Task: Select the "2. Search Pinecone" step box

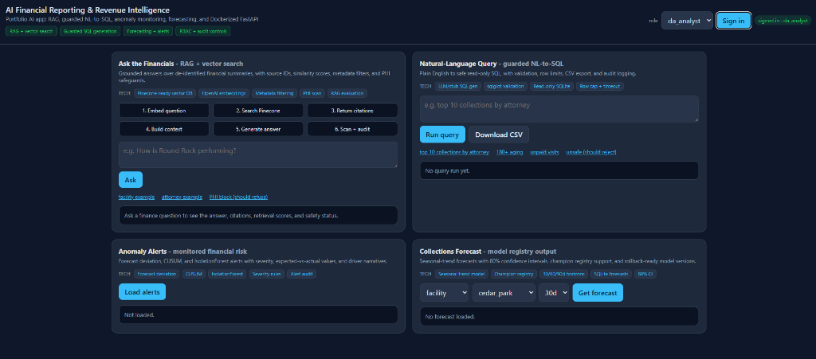Action: [258, 111]
